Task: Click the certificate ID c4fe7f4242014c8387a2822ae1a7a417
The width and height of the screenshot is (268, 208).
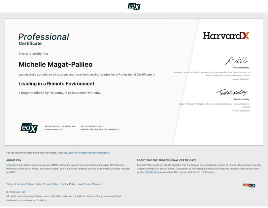Action: tap(100, 130)
